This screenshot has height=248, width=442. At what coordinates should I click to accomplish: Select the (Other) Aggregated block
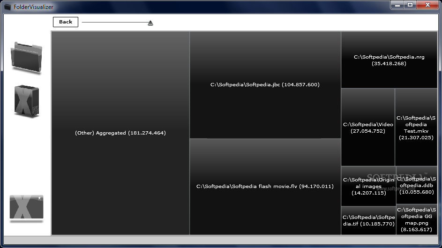tap(120, 133)
